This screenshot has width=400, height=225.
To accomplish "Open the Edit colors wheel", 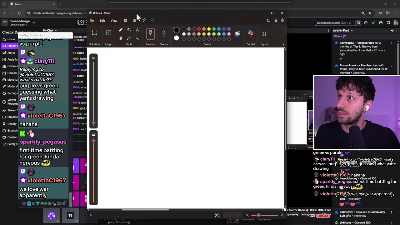I will (237, 34).
